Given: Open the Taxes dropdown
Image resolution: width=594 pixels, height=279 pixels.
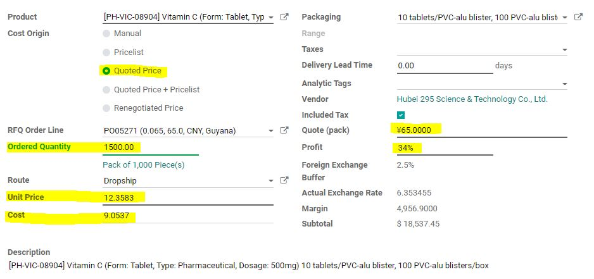Looking at the screenshot, I should [x=564, y=49].
